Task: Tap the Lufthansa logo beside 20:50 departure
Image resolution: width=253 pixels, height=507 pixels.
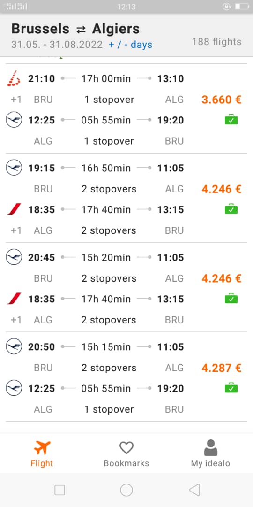Action: (14, 346)
